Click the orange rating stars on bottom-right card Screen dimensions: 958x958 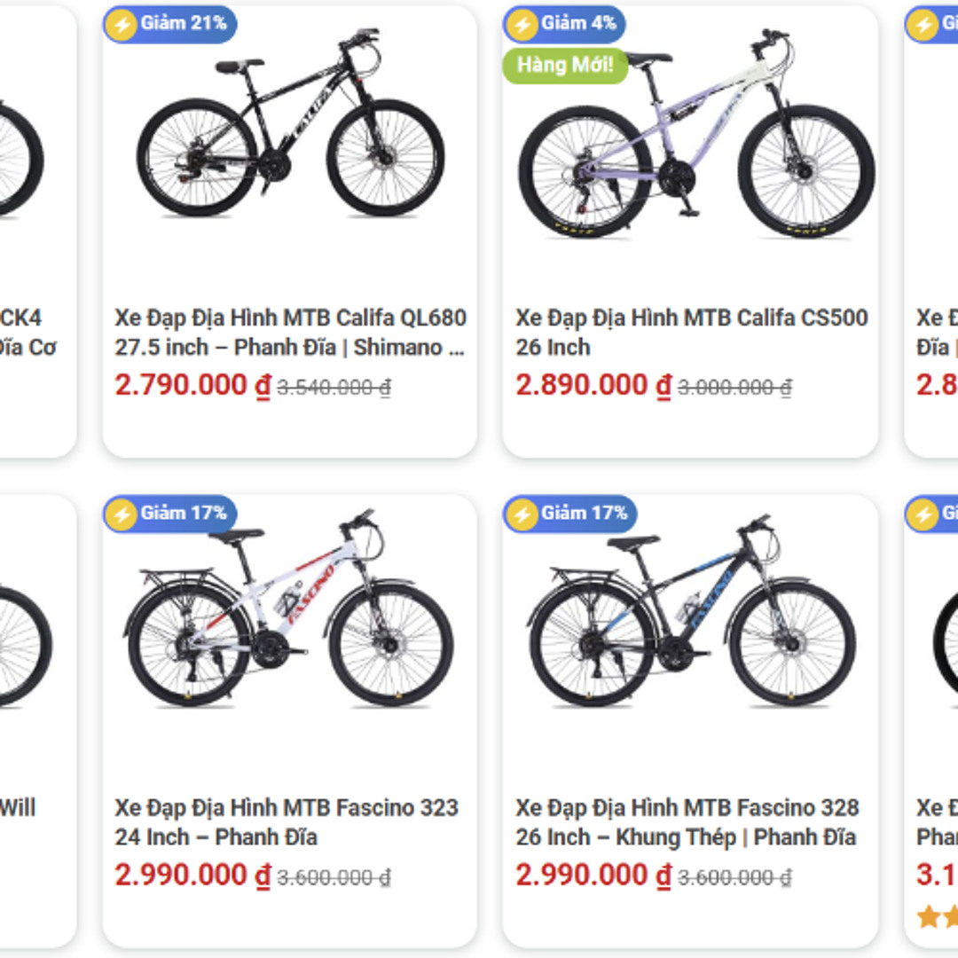click(x=938, y=916)
